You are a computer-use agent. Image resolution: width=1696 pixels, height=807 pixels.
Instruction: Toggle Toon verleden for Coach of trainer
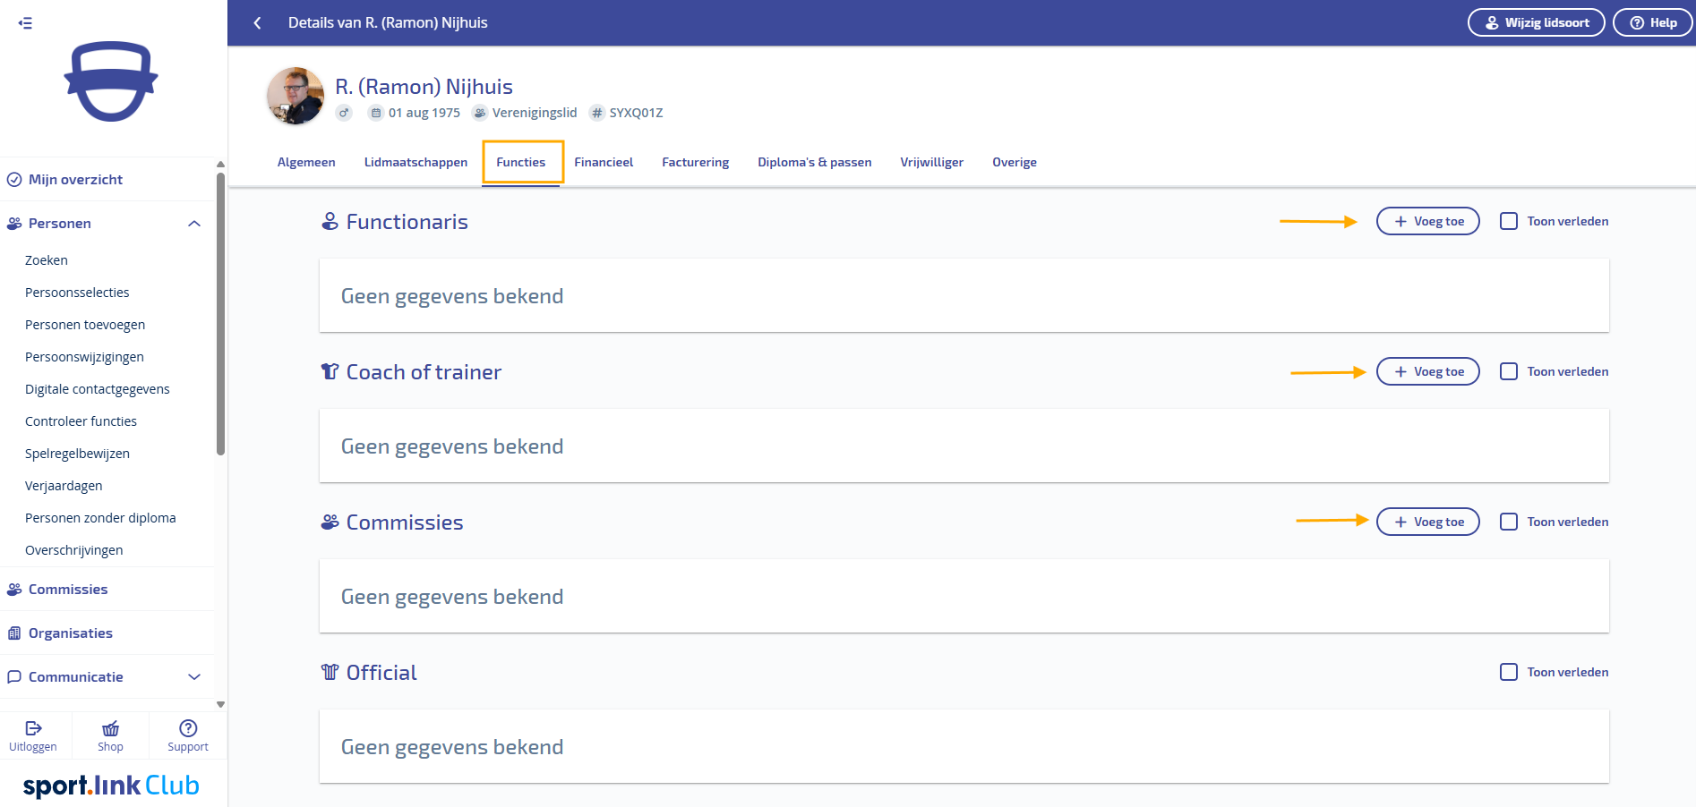point(1509,371)
